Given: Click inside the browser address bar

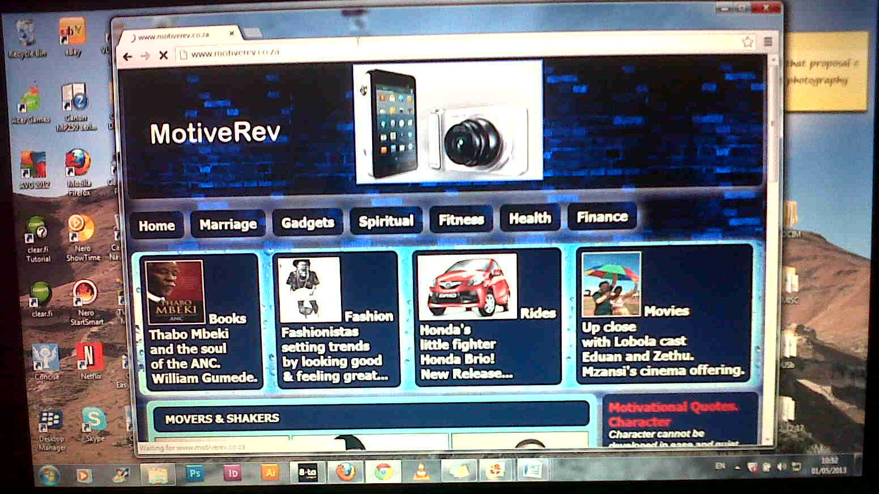Looking at the screenshot, I should (x=283, y=54).
